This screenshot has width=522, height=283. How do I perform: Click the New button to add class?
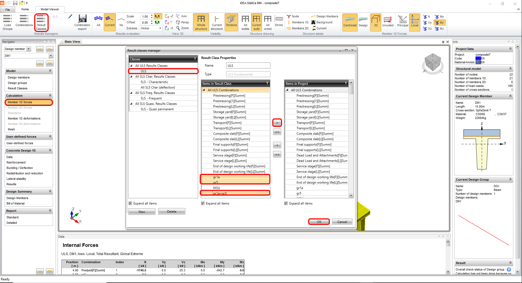tap(142, 212)
